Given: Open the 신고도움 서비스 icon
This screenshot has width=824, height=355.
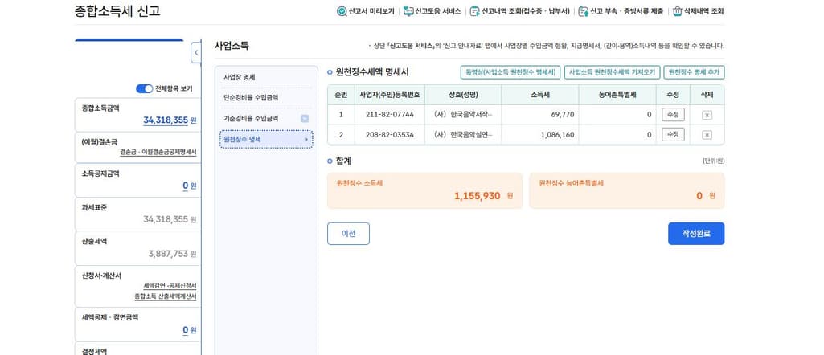Looking at the screenshot, I should (408, 11).
